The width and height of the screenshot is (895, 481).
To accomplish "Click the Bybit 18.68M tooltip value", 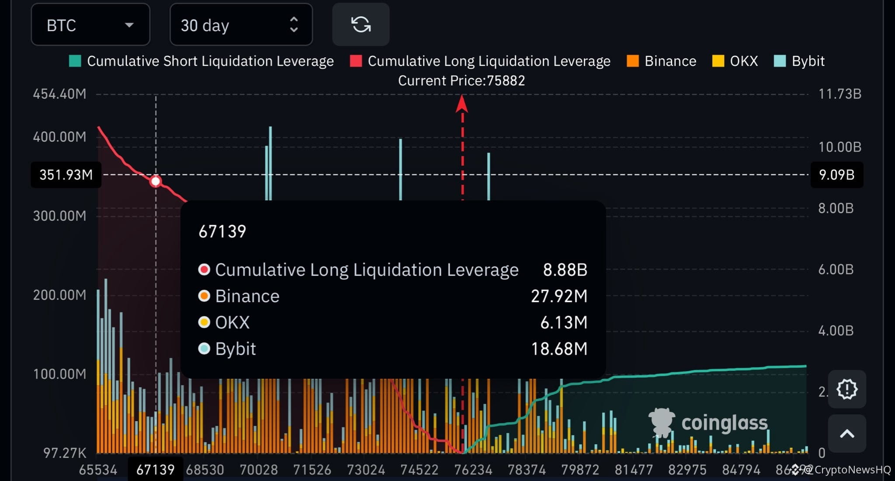I will click(x=559, y=349).
